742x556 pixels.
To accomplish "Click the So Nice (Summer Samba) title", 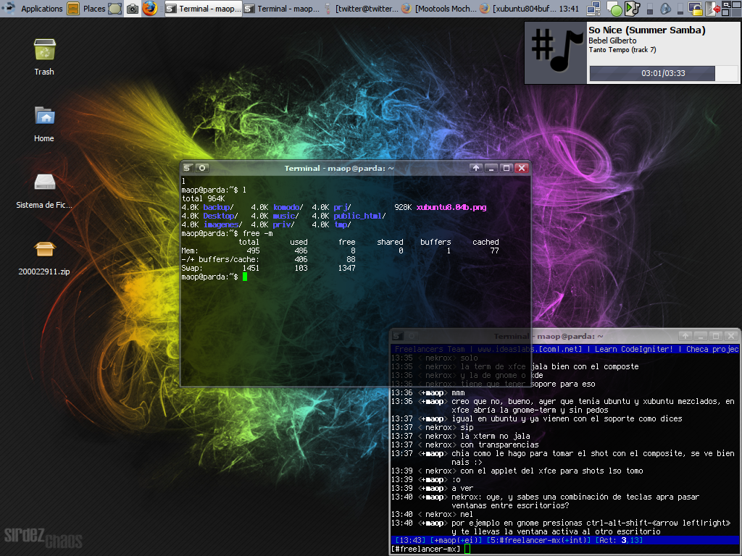I will click(647, 30).
